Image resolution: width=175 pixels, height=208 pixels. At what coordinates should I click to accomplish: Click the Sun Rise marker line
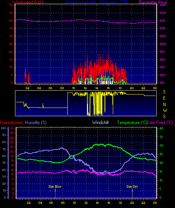point(55,193)
